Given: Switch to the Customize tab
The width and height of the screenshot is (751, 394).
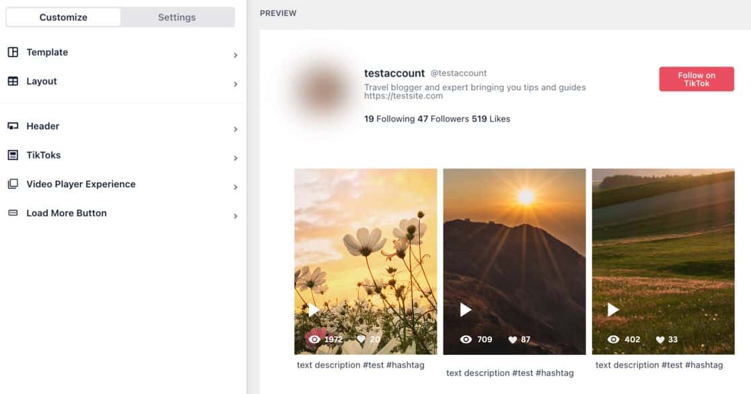Looking at the screenshot, I should (x=63, y=17).
